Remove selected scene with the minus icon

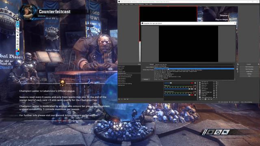(x=122, y=99)
